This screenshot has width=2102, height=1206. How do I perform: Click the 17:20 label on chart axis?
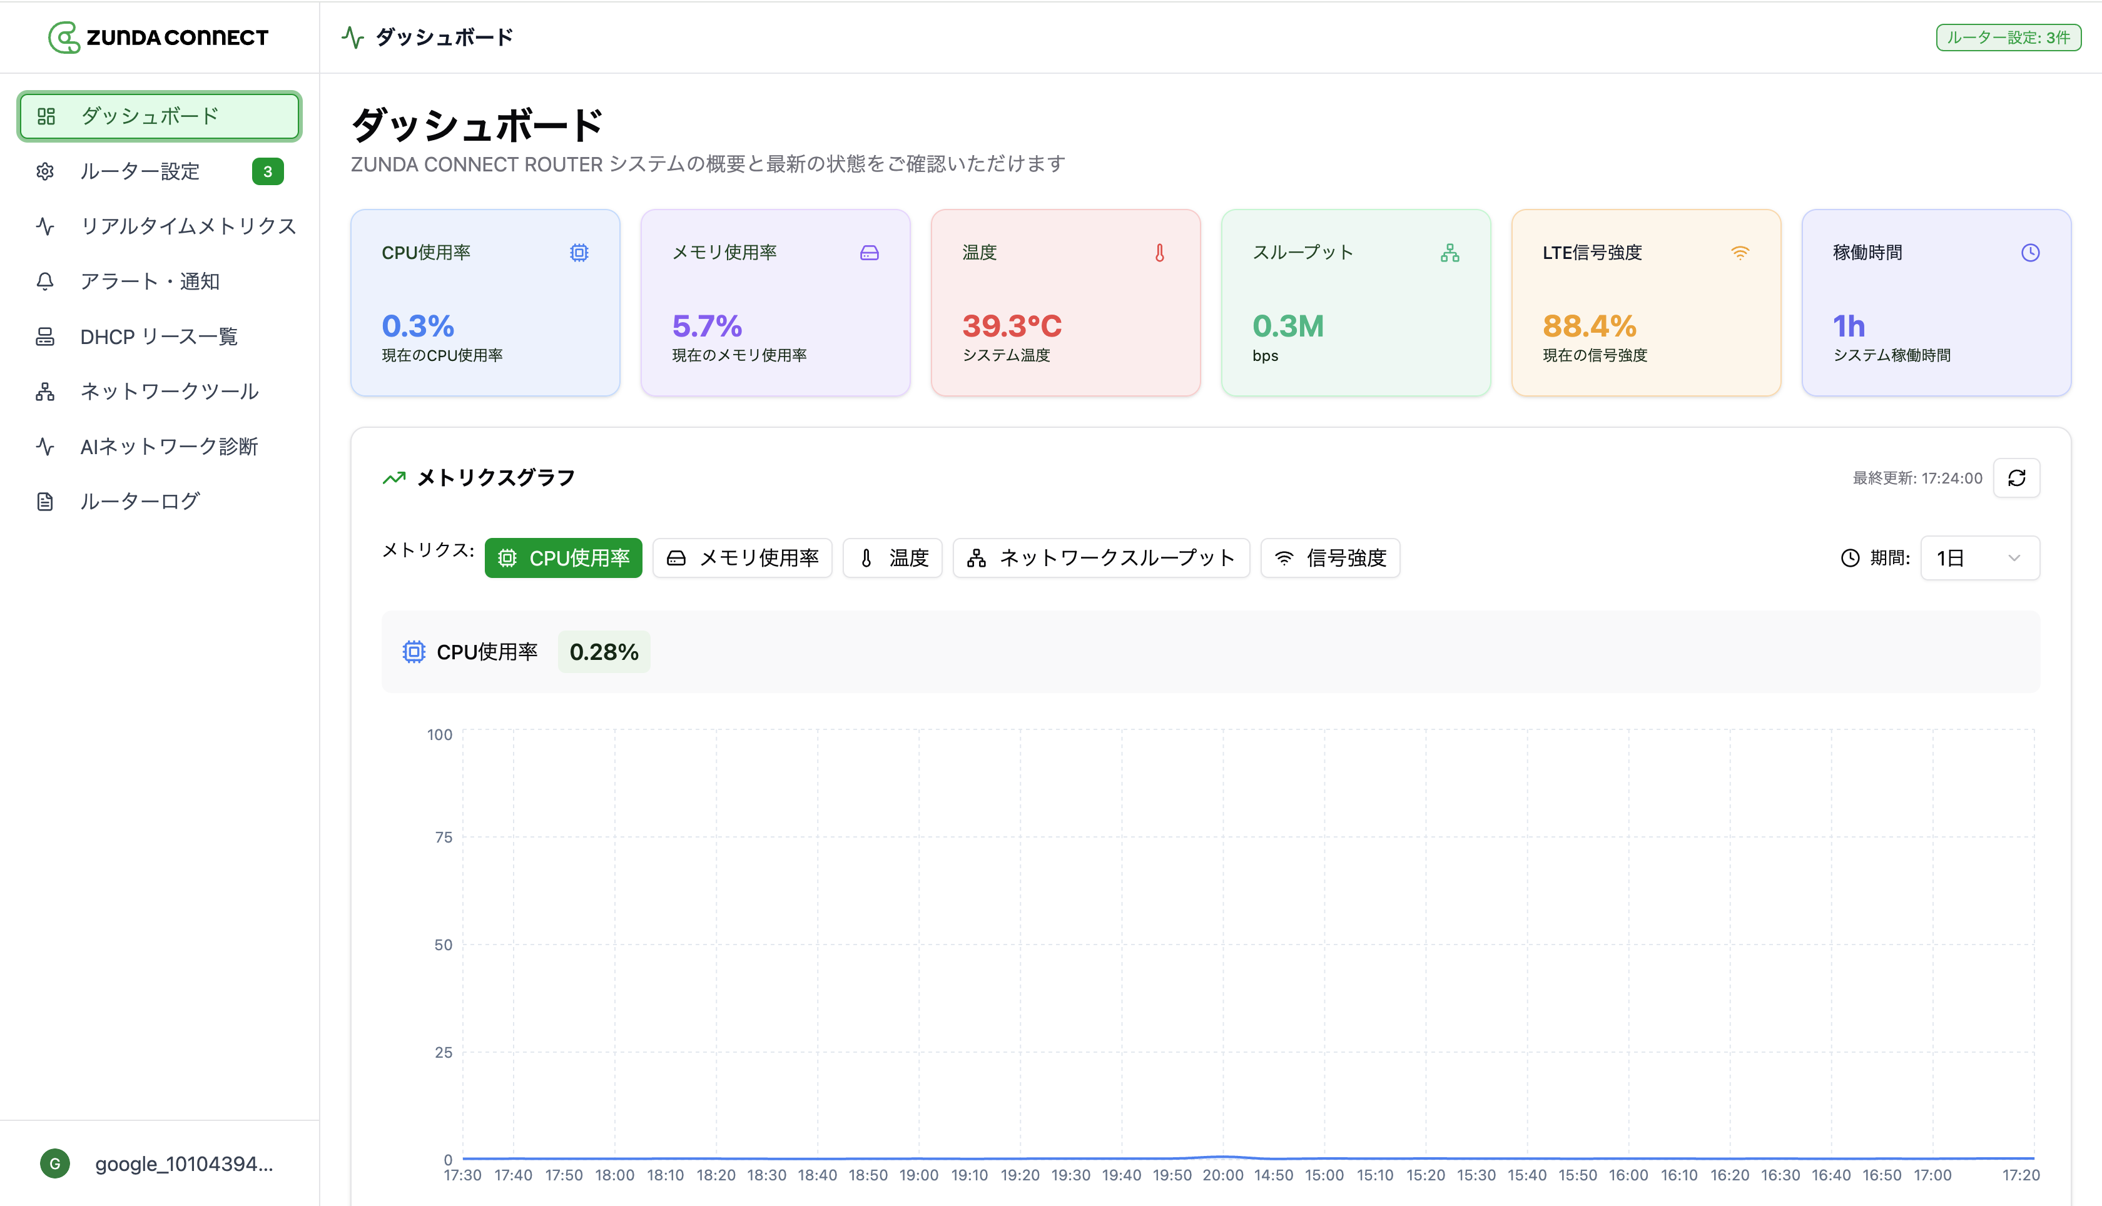coord(2021,1175)
